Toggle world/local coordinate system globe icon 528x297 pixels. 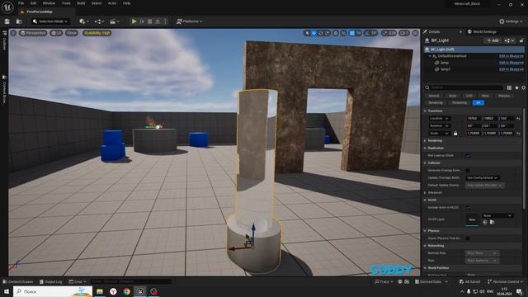tap(336, 33)
